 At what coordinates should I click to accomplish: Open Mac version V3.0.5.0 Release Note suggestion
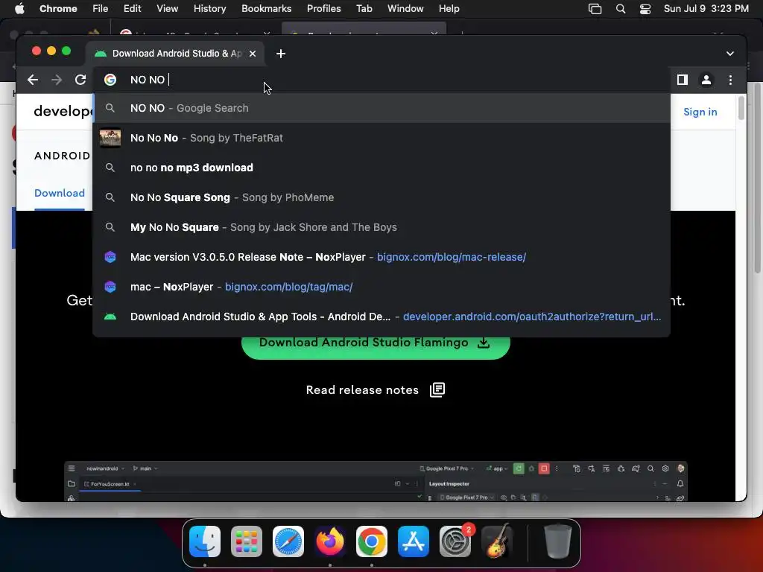click(x=382, y=257)
